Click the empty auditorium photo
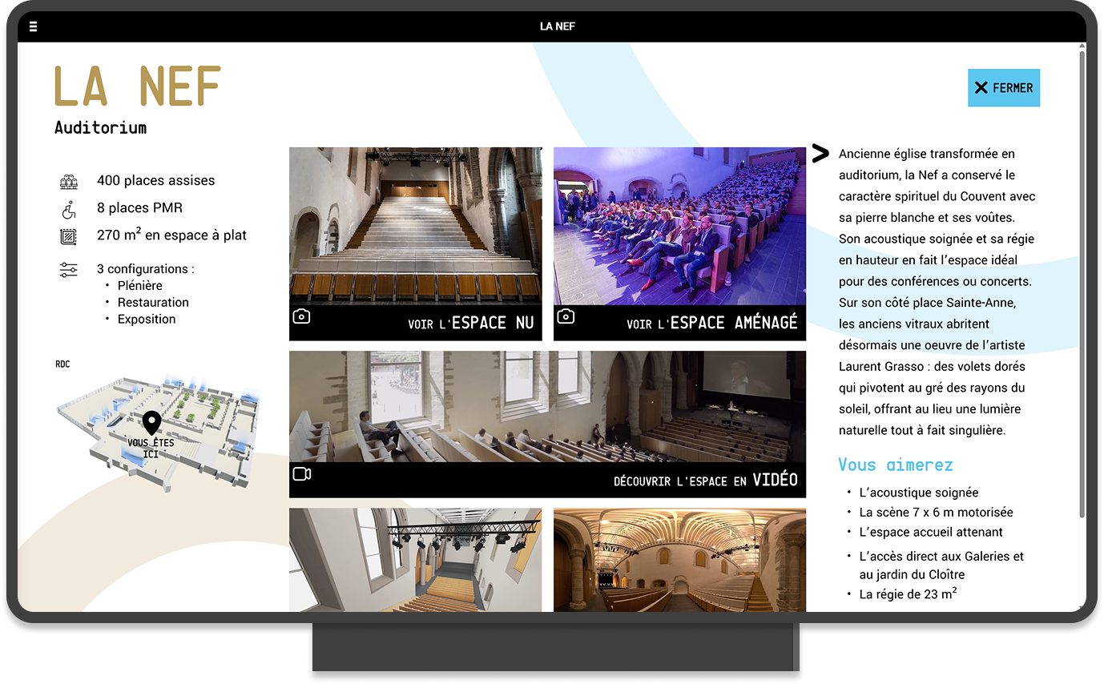Image resolution: width=1104 pixels, height=684 pixels. coord(415,225)
